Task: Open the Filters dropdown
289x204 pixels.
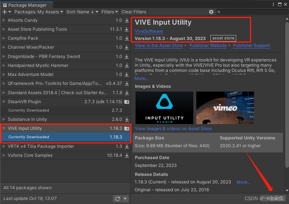Action: pos(110,12)
